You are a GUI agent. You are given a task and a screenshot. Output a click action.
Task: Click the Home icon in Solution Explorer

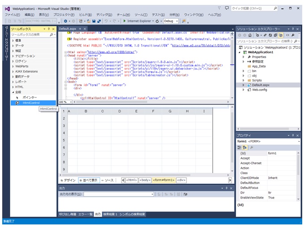coord(250,35)
